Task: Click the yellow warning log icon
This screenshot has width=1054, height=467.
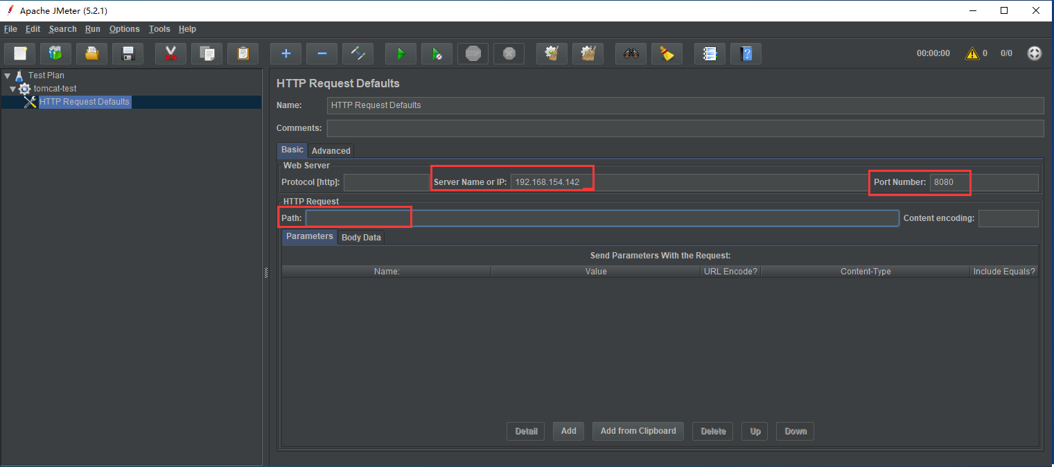Action: point(972,53)
